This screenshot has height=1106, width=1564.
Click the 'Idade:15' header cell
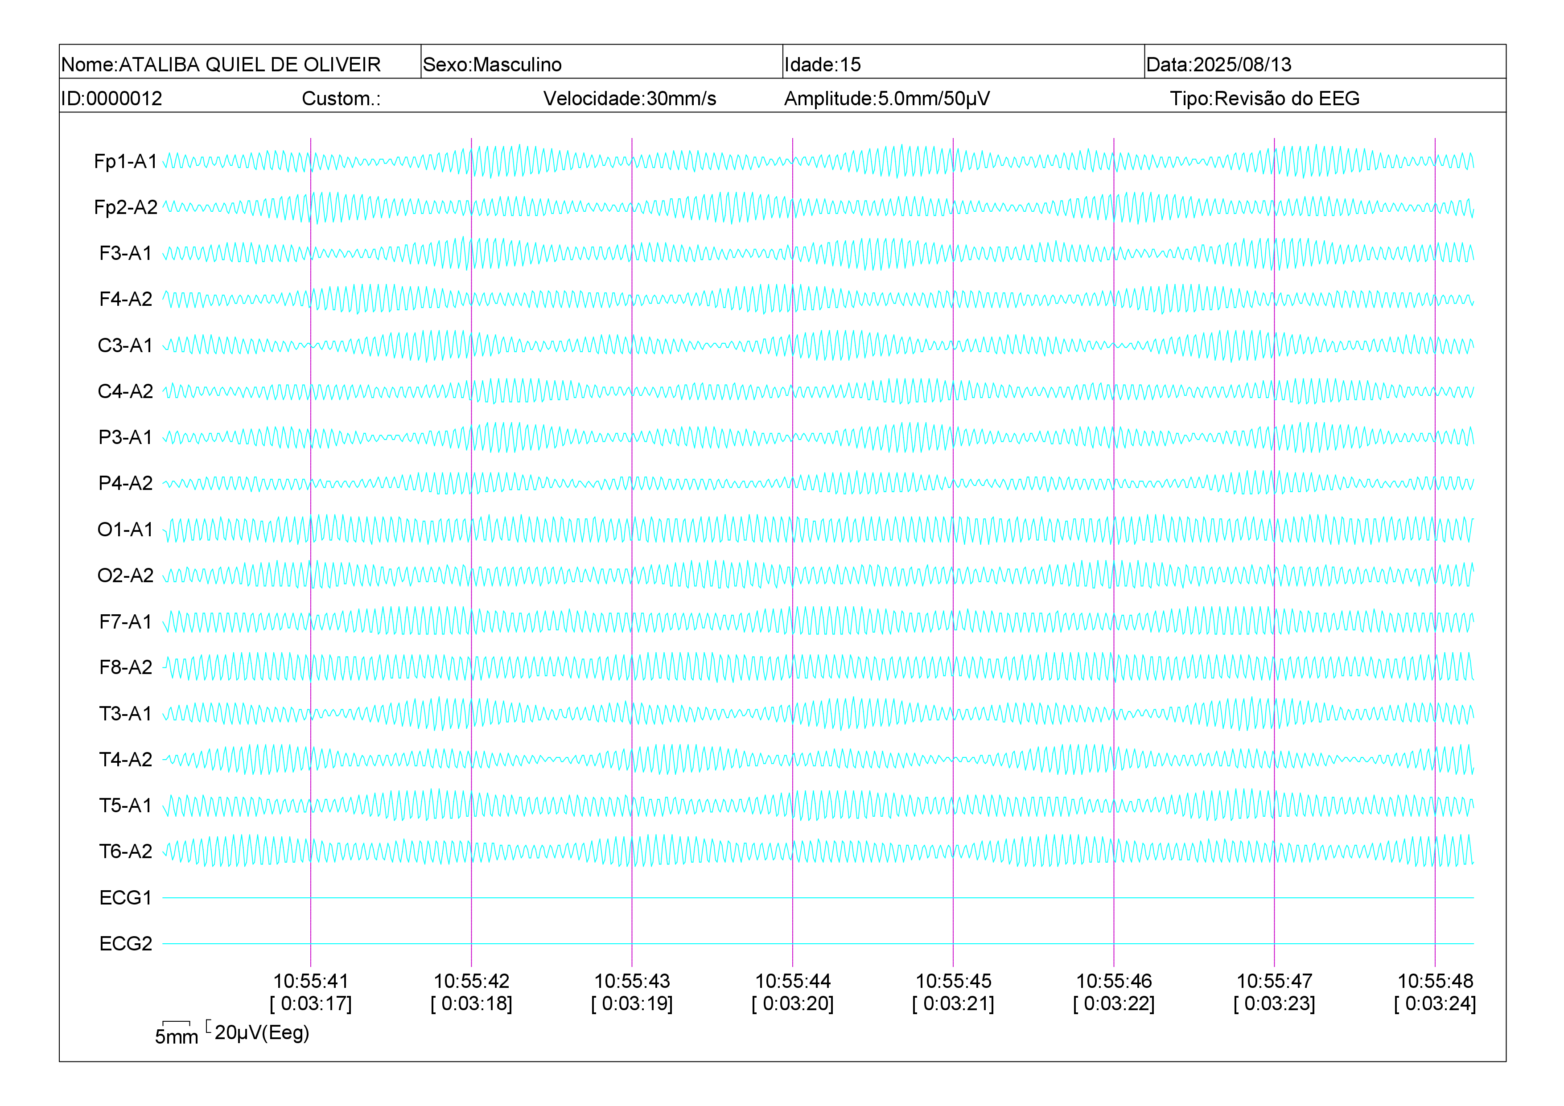click(x=963, y=62)
